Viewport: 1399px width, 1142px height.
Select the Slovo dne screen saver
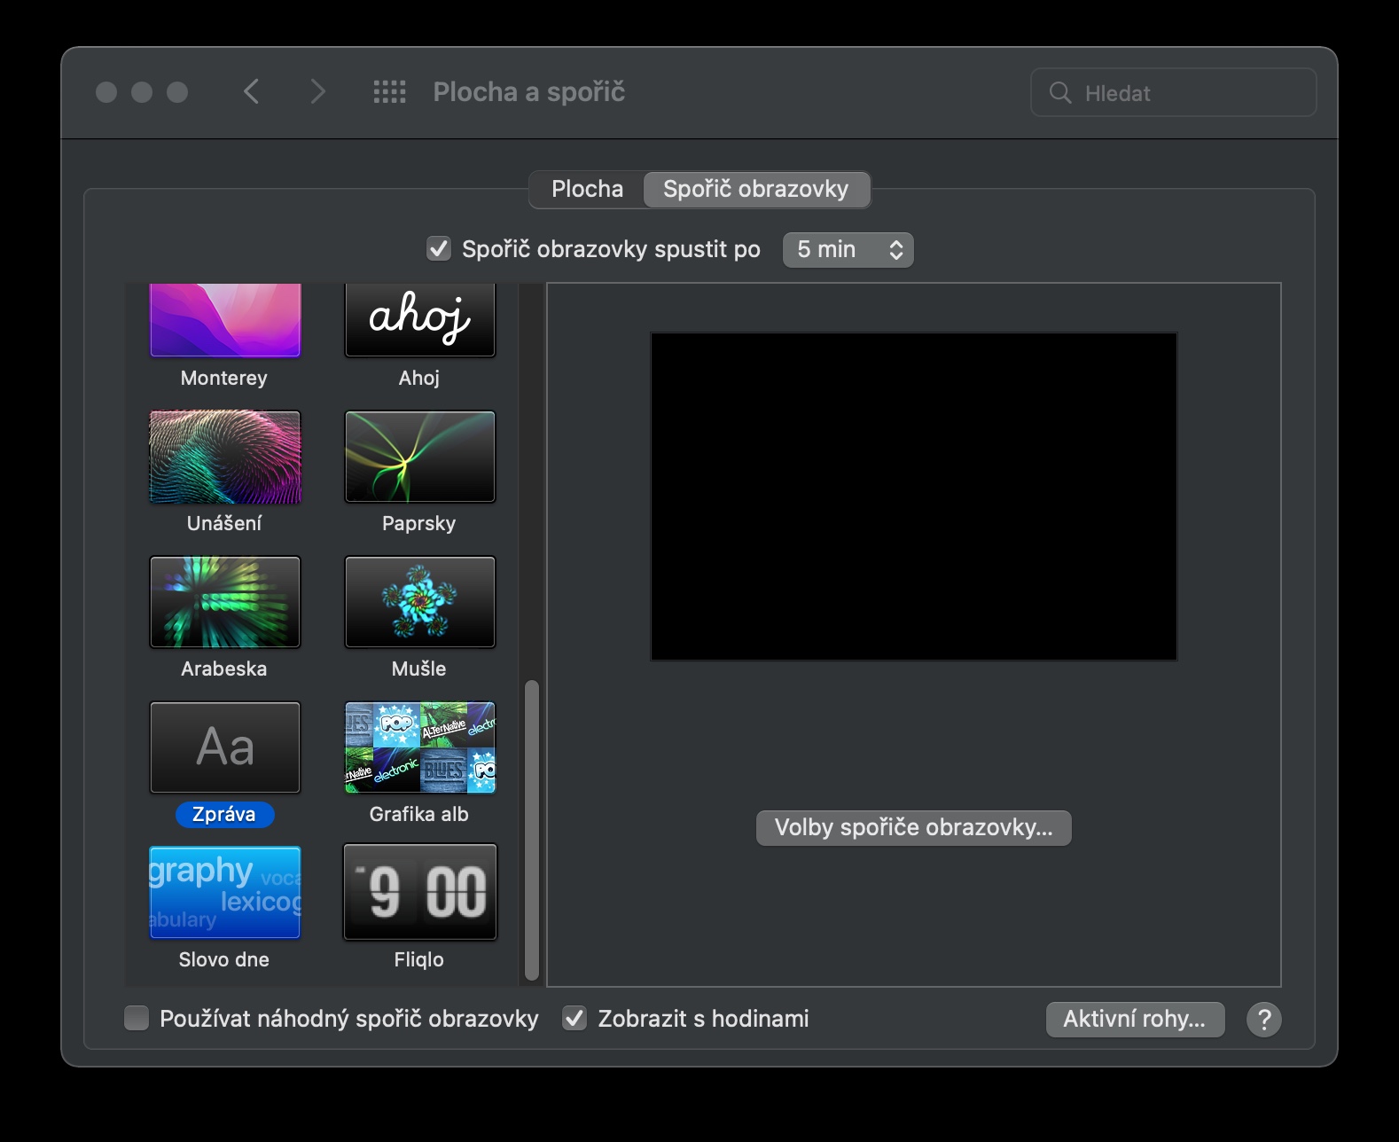pos(225,892)
